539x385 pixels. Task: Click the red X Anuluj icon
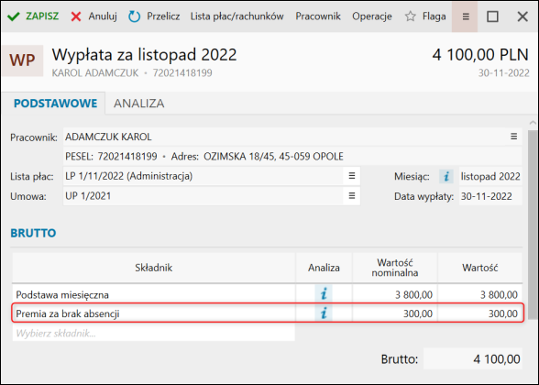(76, 16)
